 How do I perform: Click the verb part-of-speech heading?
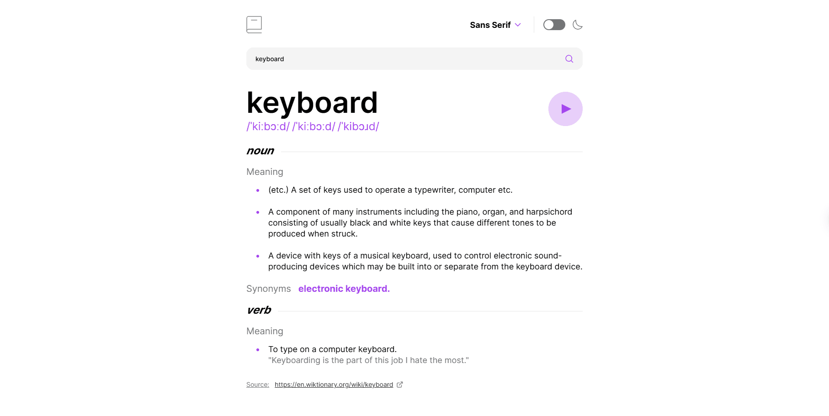click(x=259, y=311)
